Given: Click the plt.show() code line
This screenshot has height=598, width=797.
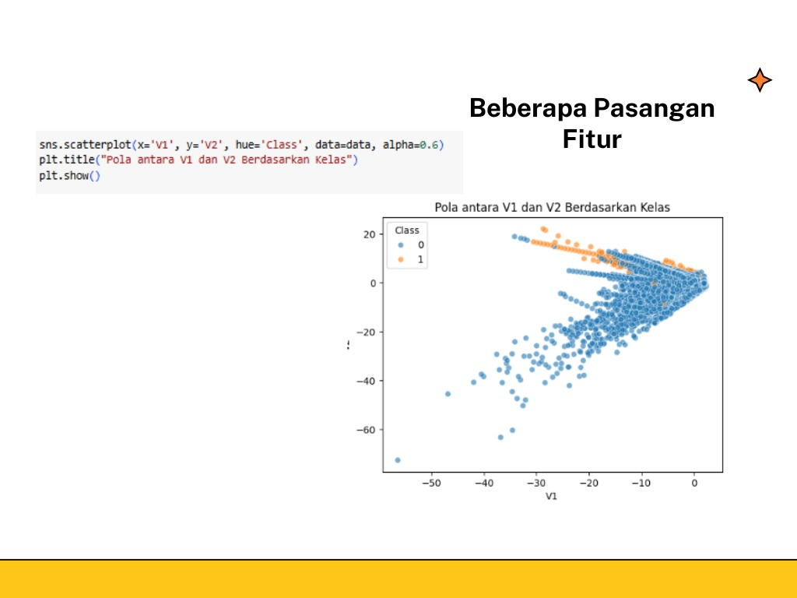Looking at the screenshot, I should pos(70,174).
